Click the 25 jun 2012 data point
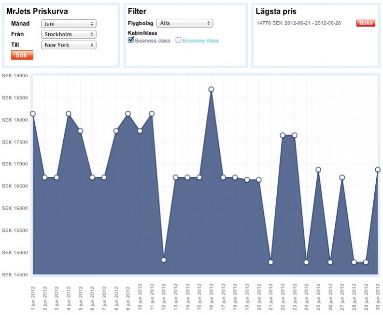The image size is (383, 315). point(318,170)
